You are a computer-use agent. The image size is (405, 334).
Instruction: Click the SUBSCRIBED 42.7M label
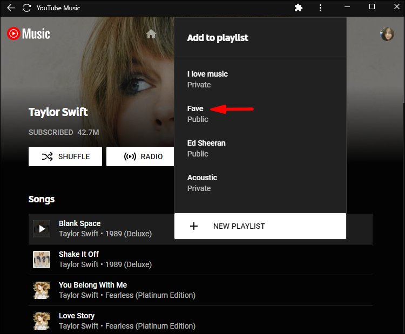[64, 132]
